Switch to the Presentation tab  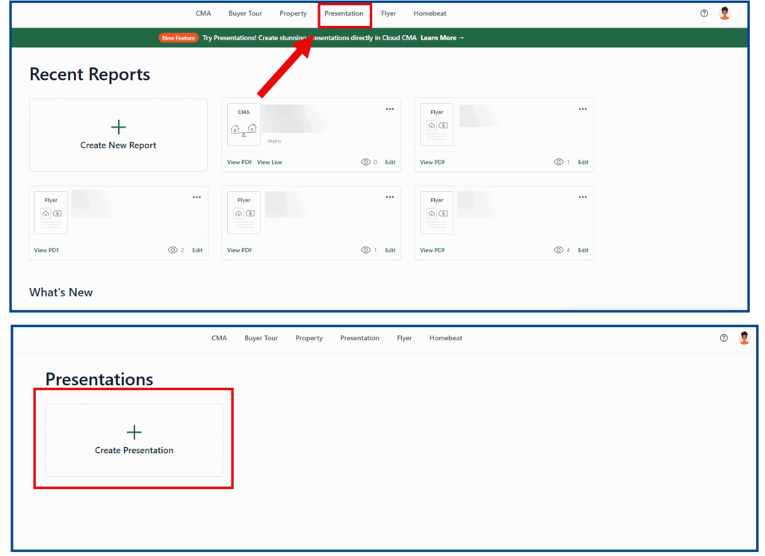(344, 13)
